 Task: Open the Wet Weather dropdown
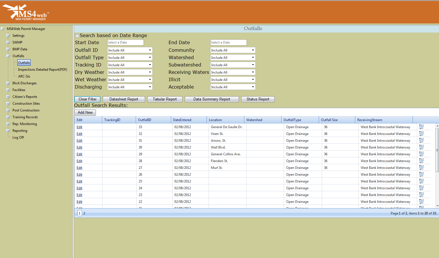point(130,79)
